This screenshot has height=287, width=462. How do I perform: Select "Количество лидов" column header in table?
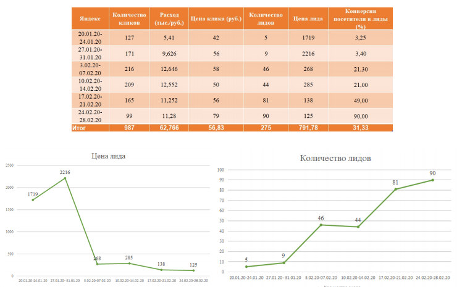(x=266, y=18)
